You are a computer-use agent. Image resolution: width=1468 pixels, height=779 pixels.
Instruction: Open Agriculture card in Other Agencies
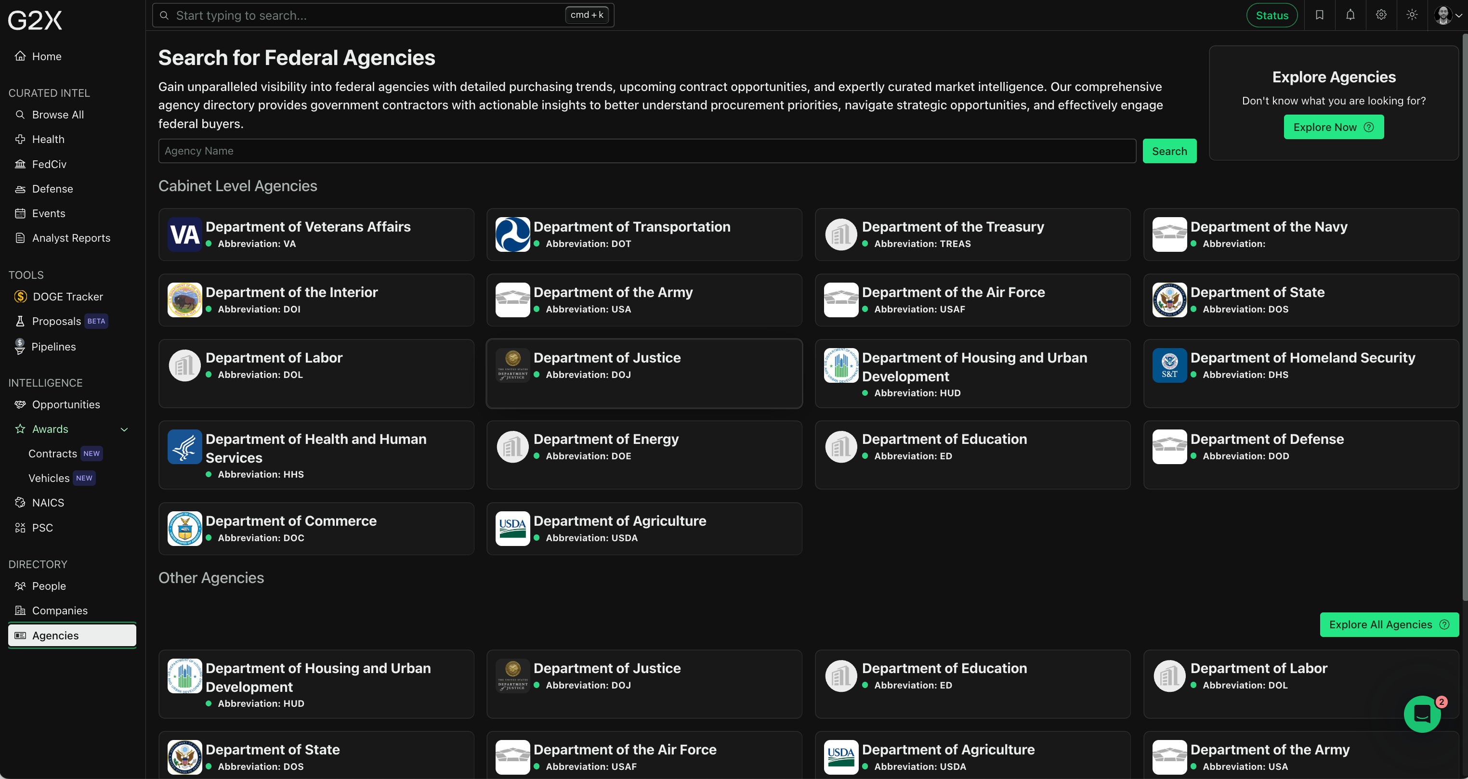(973, 755)
